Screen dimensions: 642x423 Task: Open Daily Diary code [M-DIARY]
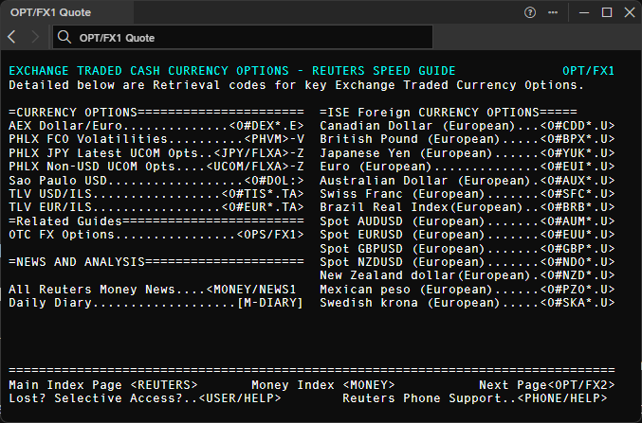click(x=270, y=303)
